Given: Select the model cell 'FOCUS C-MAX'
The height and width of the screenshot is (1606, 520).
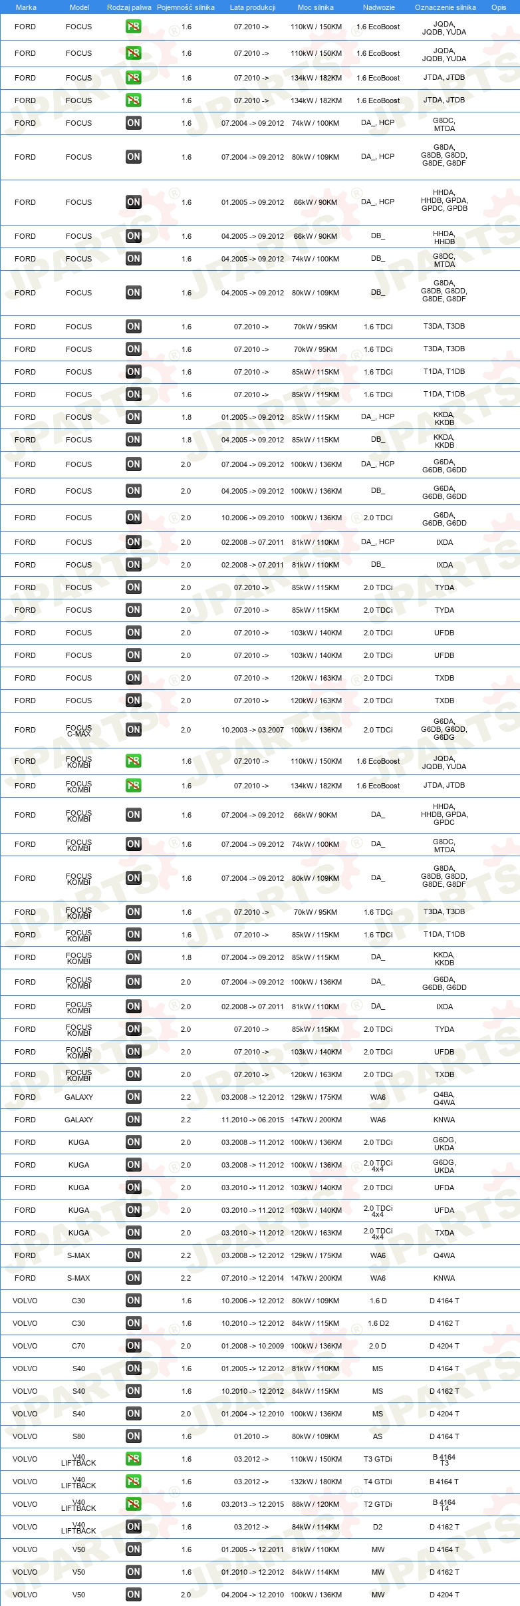Looking at the screenshot, I should (78, 730).
